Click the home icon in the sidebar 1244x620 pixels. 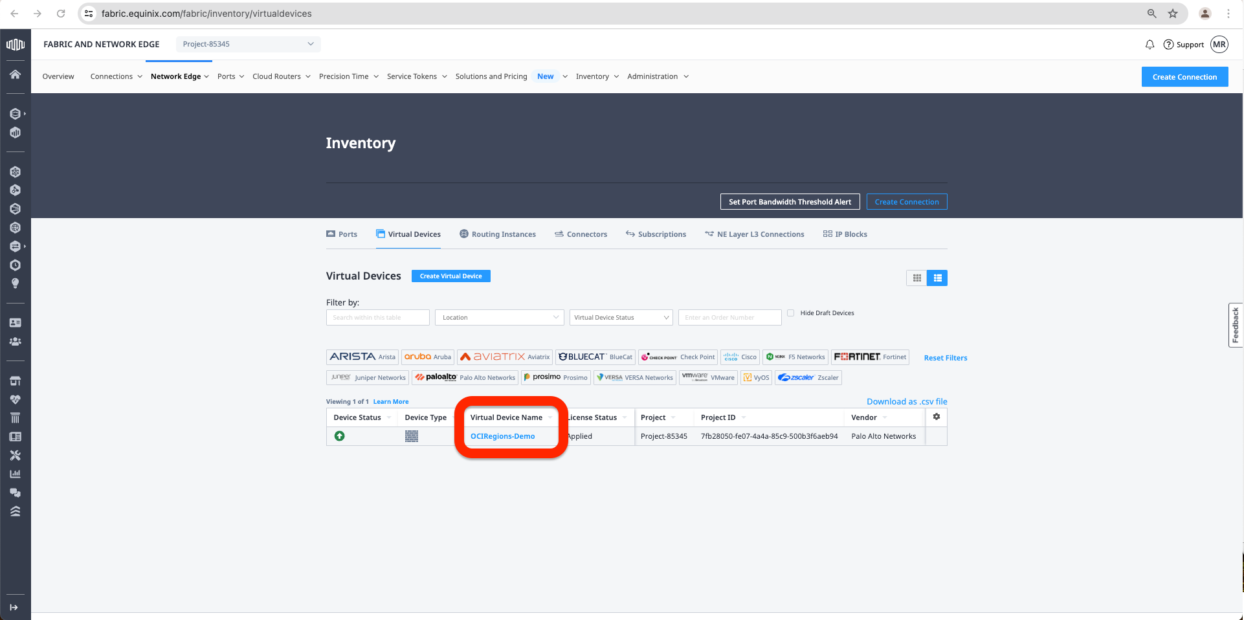point(15,74)
